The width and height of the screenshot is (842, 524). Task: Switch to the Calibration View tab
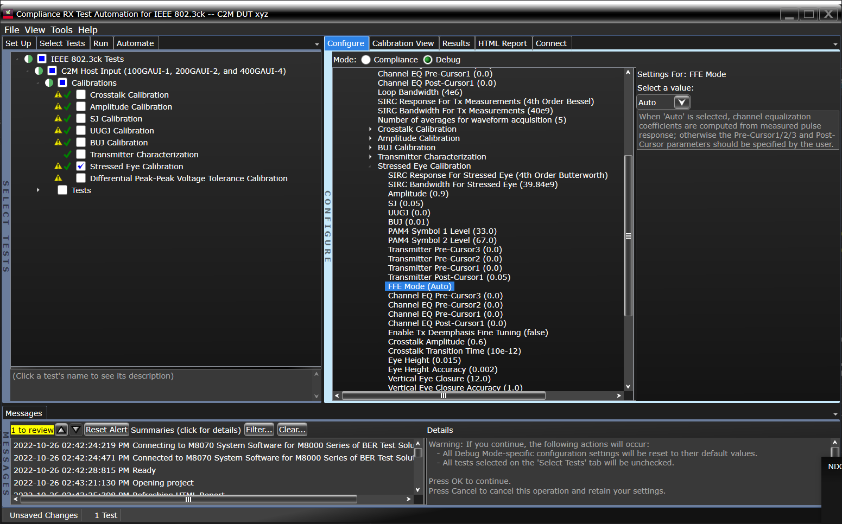click(403, 43)
